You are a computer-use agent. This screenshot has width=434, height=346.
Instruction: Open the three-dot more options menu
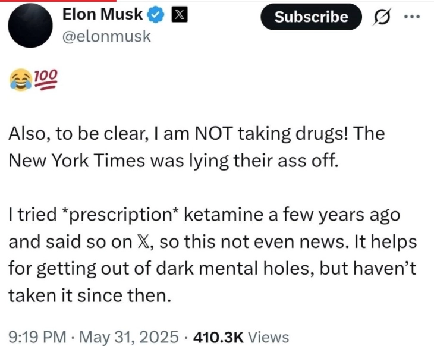coord(412,17)
